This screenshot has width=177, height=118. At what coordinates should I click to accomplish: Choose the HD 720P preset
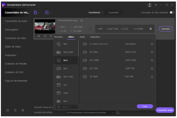118,68
